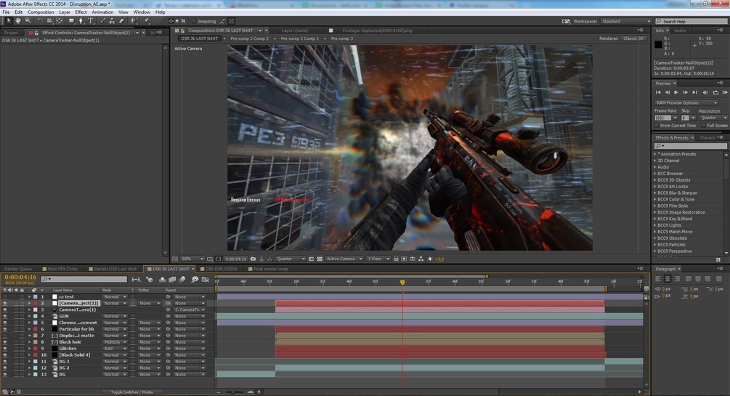This screenshot has height=396, width=730.
Task: Click RAM Preview Options dropdown
Action: pos(686,103)
